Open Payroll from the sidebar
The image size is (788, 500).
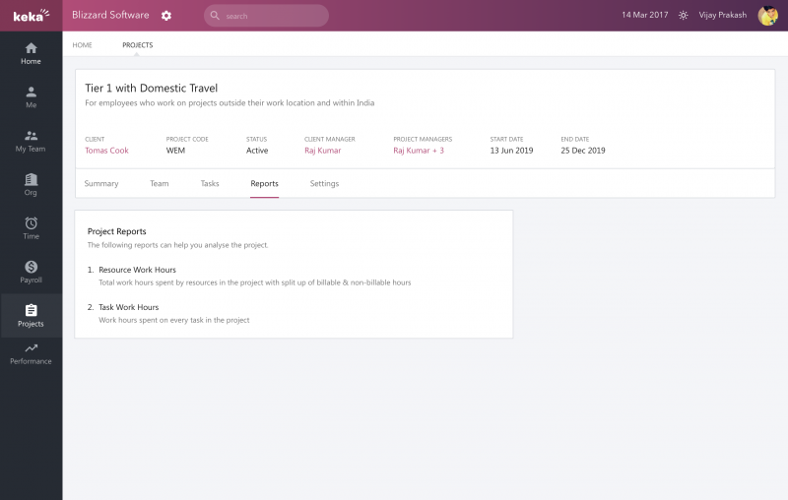point(31,272)
